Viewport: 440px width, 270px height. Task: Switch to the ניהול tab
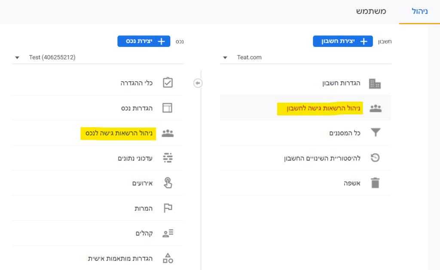tap(419, 12)
